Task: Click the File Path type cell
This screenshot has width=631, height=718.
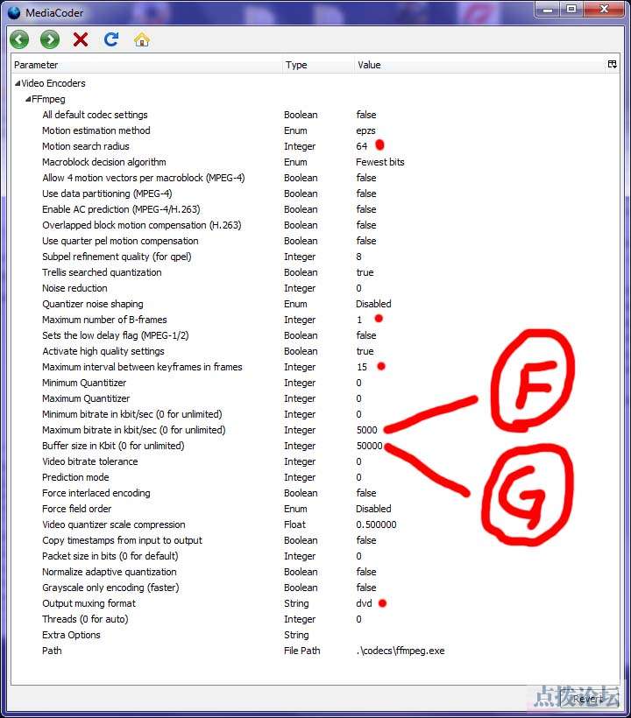Action: click(302, 651)
